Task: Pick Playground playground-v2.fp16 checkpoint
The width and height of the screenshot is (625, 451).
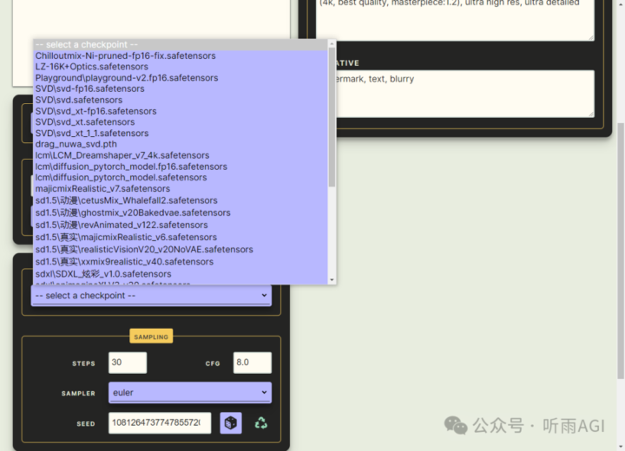Action: (x=127, y=78)
